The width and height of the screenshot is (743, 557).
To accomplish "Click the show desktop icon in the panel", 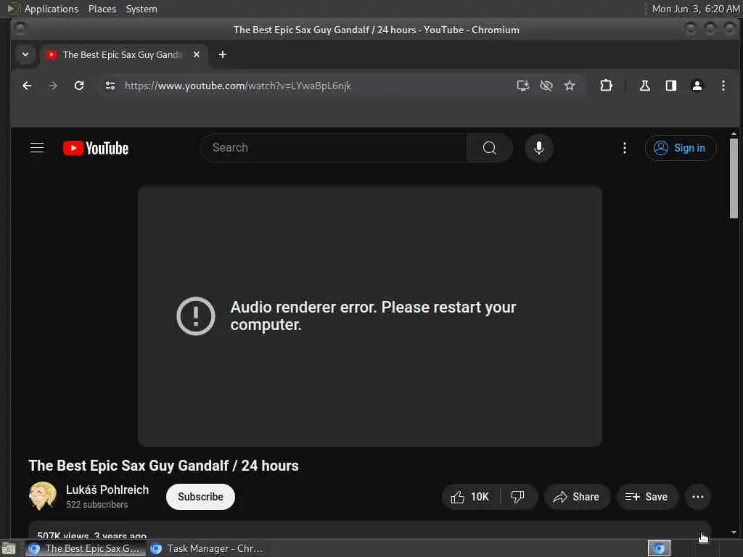I will (x=9, y=549).
